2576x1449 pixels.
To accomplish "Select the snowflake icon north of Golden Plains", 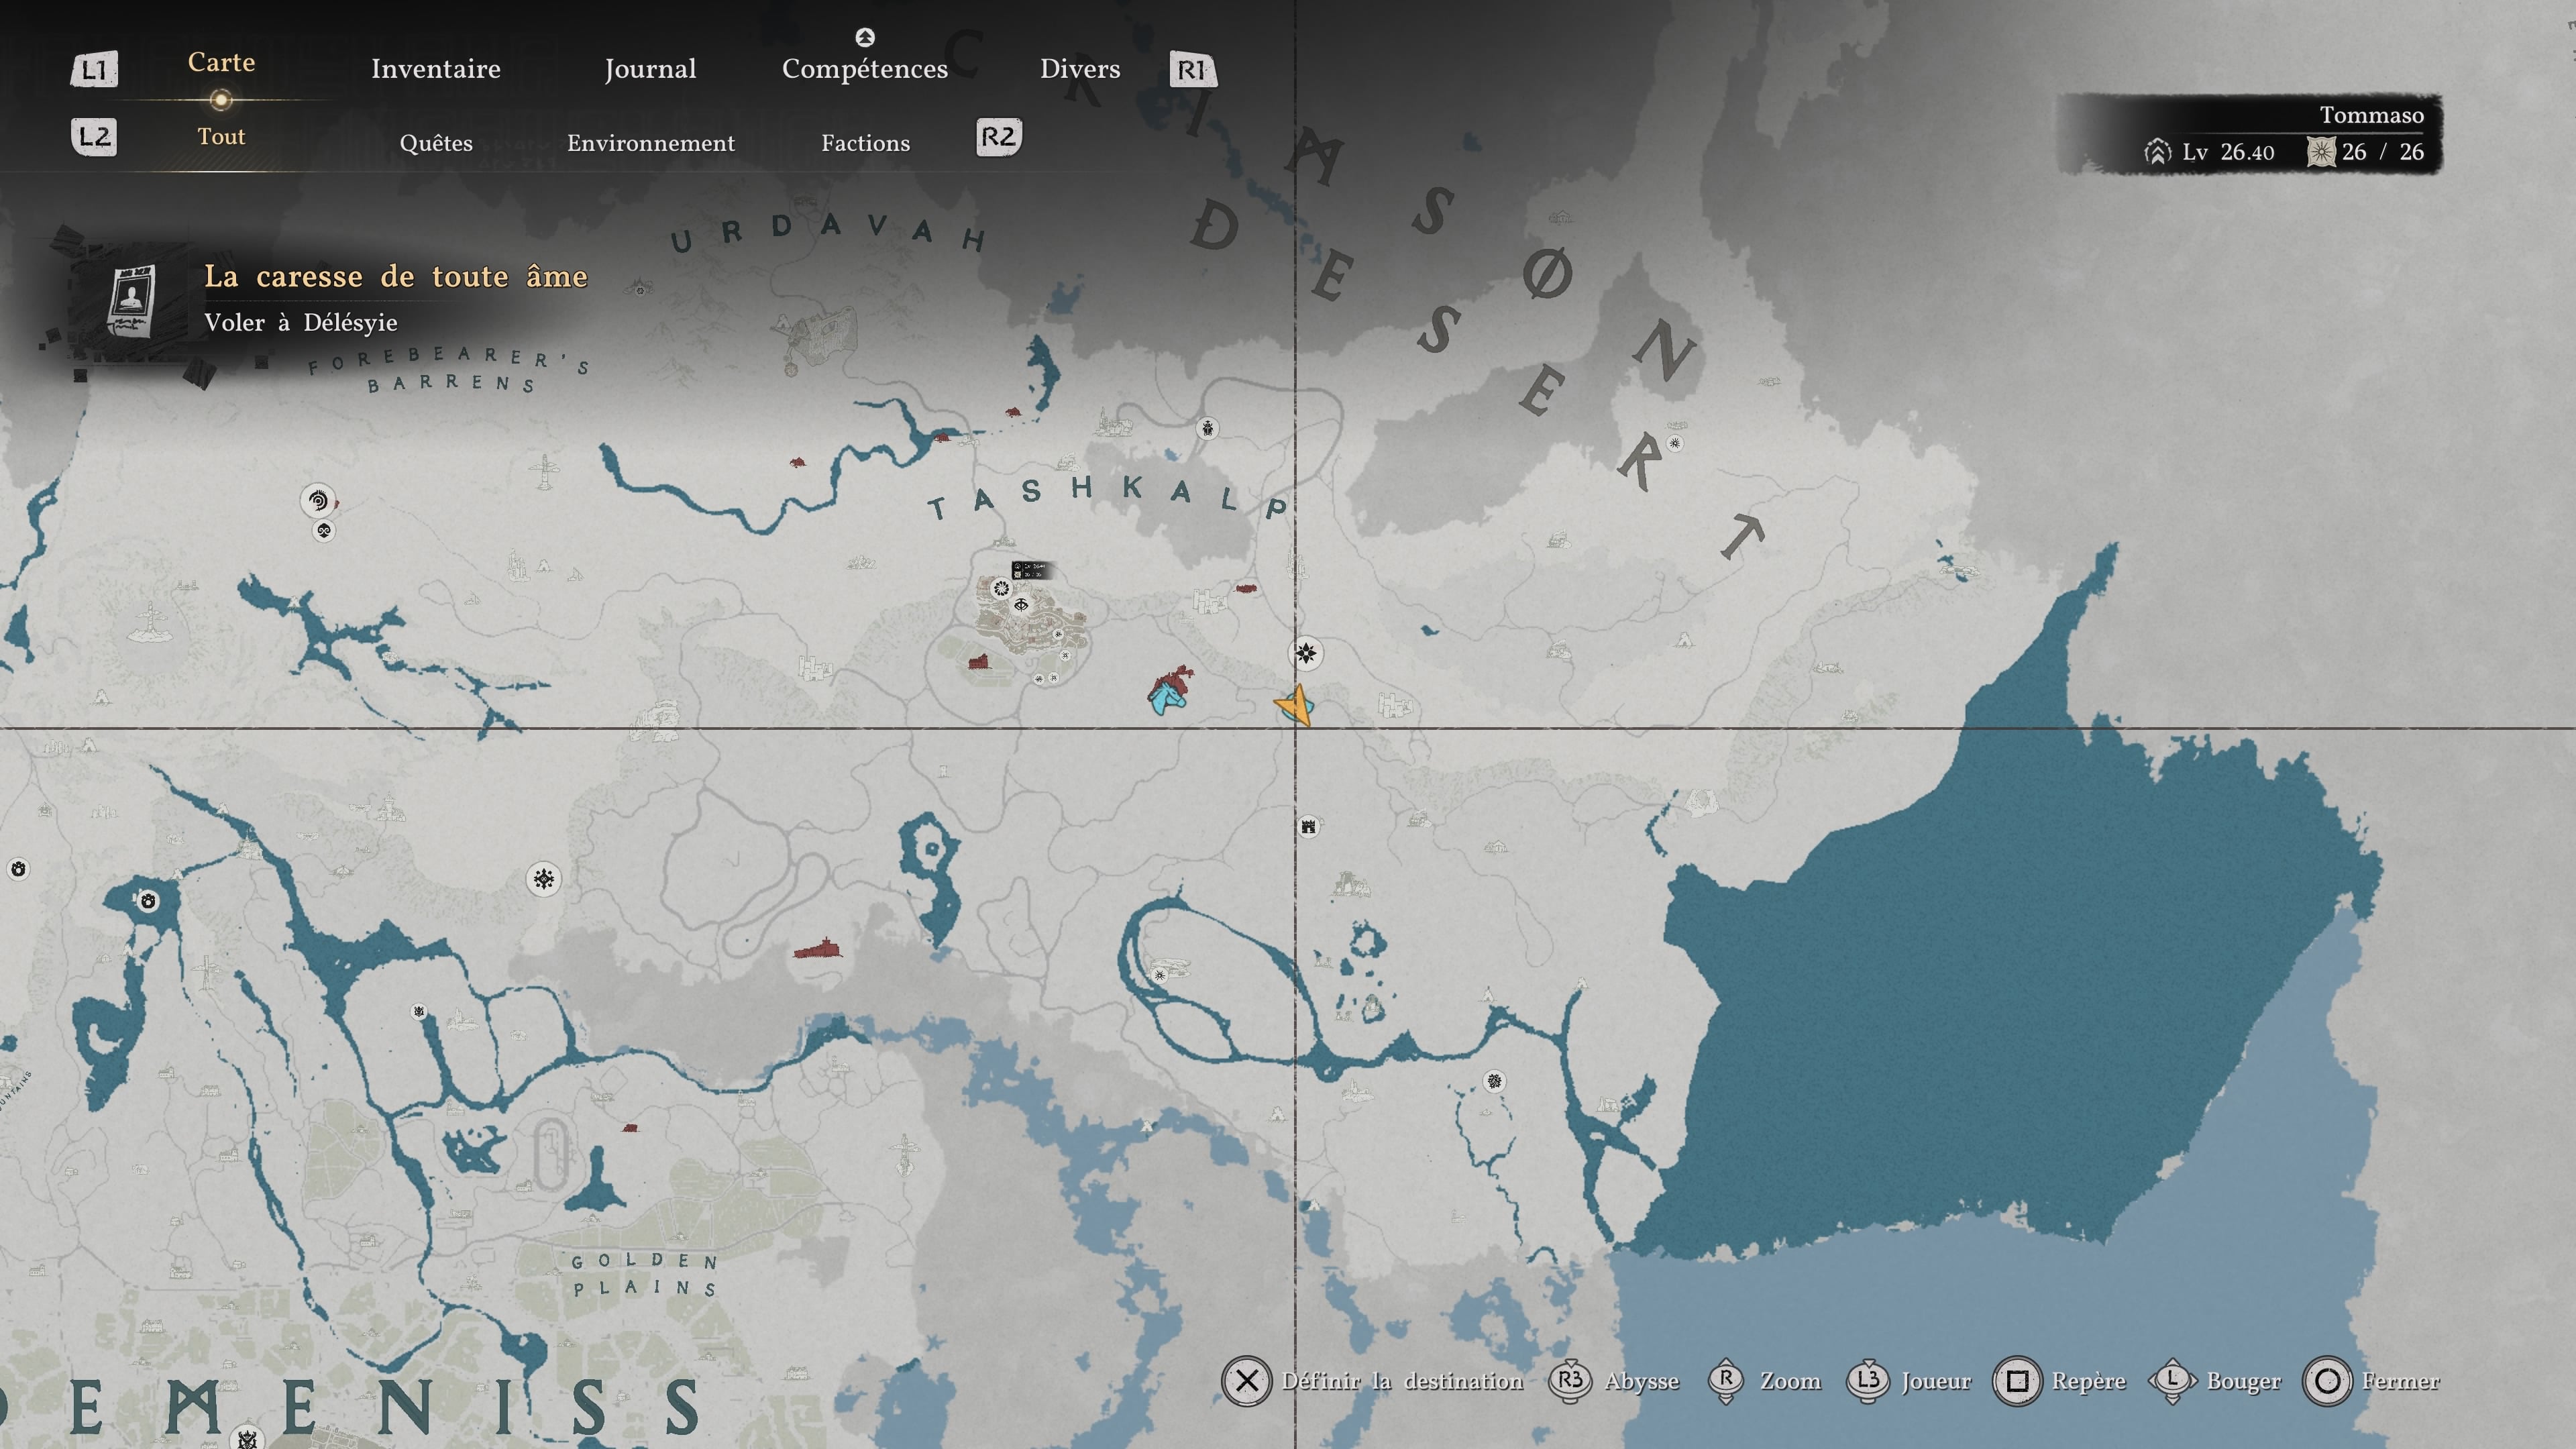I will [543, 879].
